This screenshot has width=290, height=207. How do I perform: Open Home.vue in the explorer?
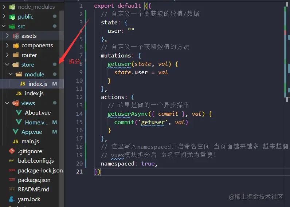[x=32, y=122]
